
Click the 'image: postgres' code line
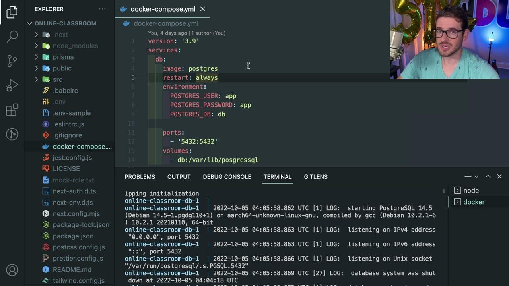(x=190, y=68)
